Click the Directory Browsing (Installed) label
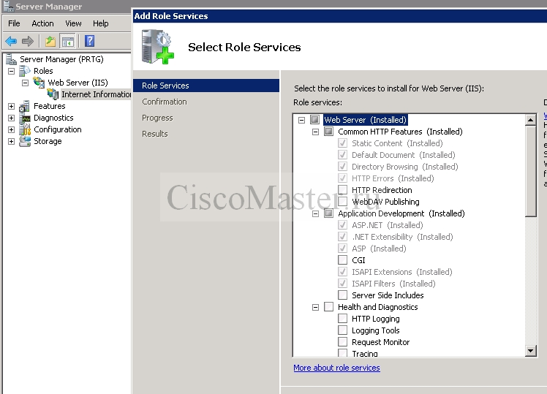The height and width of the screenshot is (394, 547). [x=404, y=167]
